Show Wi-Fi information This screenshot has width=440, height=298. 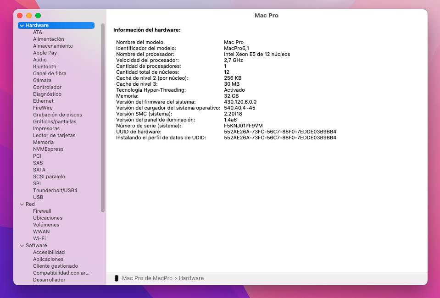[x=39, y=238]
